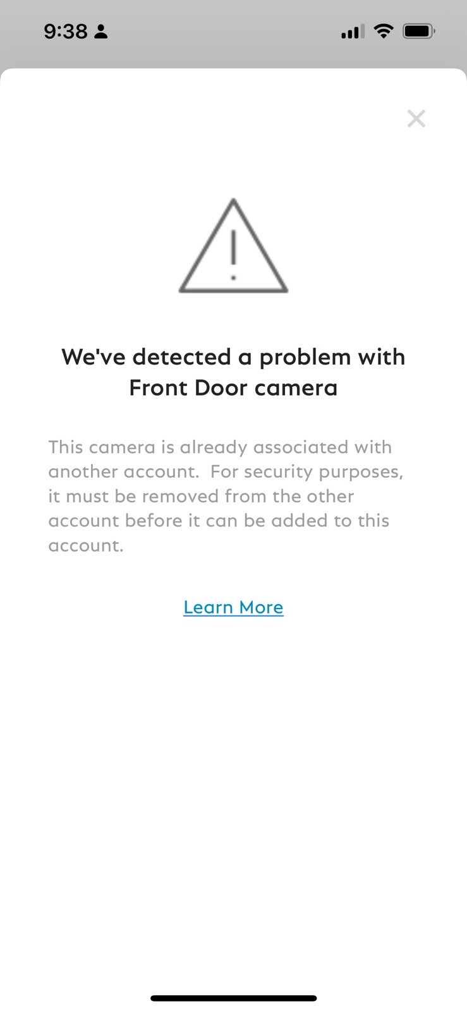Image resolution: width=467 pixels, height=1011 pixels.
Task: Tap the "We've detected a problem with" heading line
Action: click(x=233, y=357)
